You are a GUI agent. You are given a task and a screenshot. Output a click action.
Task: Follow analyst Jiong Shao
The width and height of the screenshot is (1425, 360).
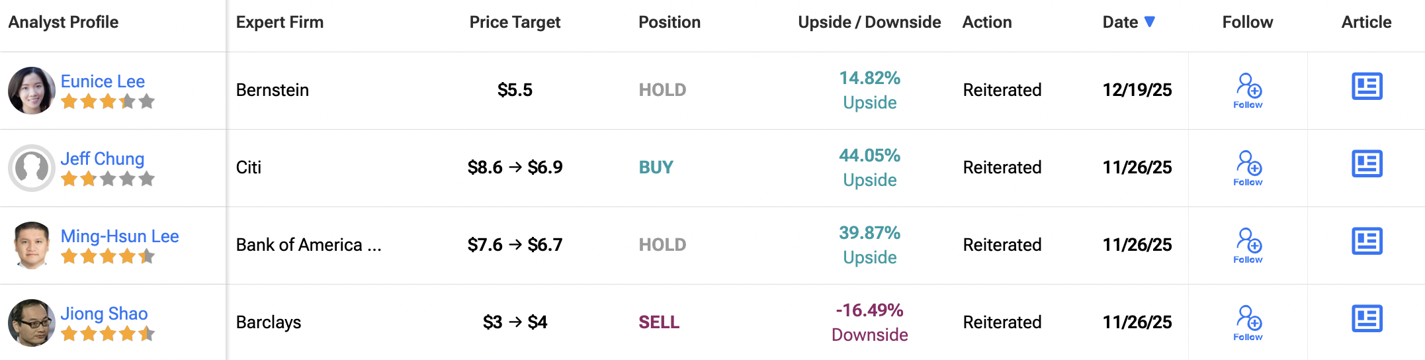tap(1248, 322)
